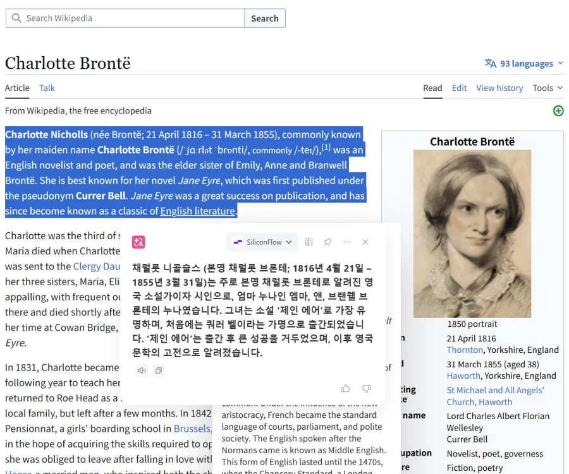
Task: Click inside the Search Wikipedia input field
Action: [x=126, y=18]
